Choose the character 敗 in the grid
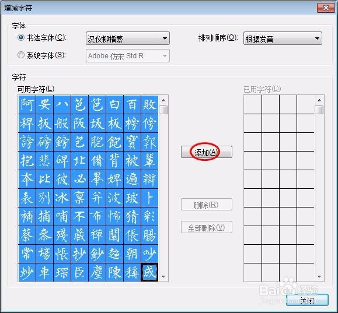Viewport: 338px width, 313px height. [x=149, y=104]
